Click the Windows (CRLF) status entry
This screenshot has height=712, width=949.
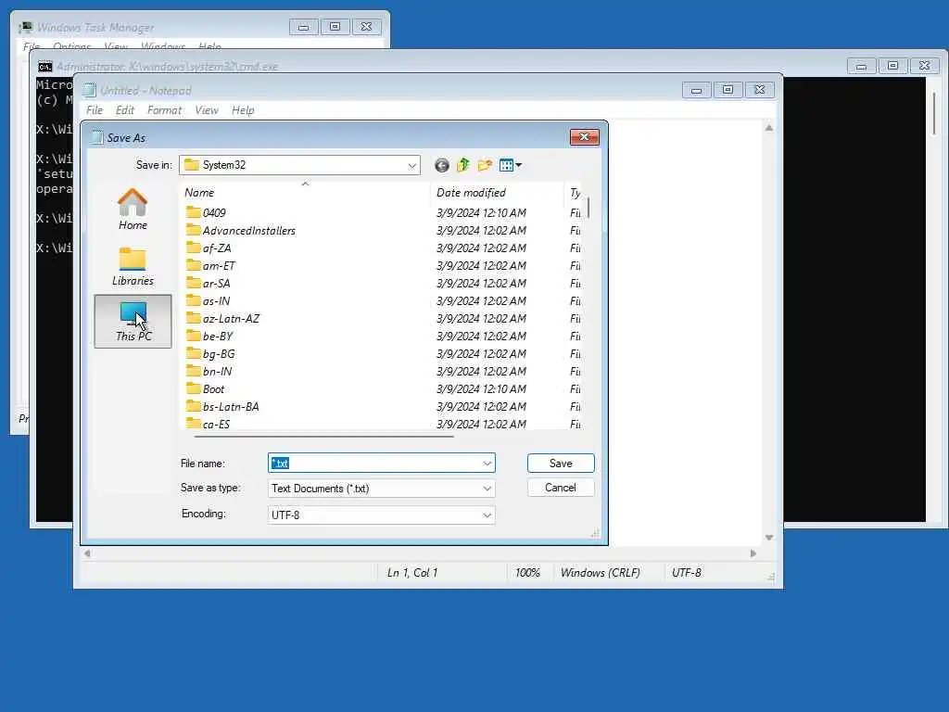point(600,573)
